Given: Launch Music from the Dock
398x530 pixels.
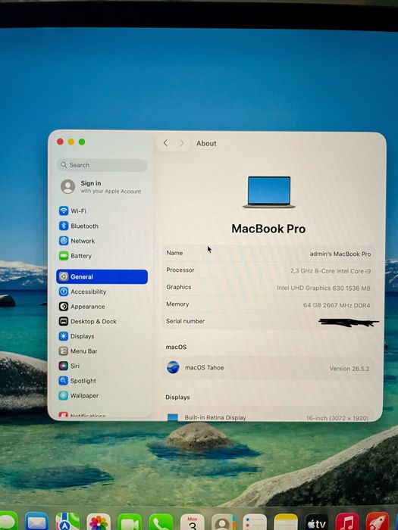Looking at the screenshot, I should tap(347, 522).
